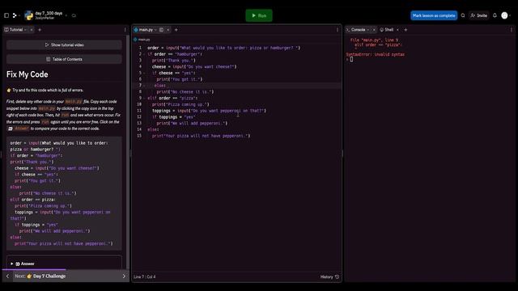Image resolution: width=518 pixels, height=291 pixels.
Task: Click the console input prompt
Action: click(x=351, y=59)
